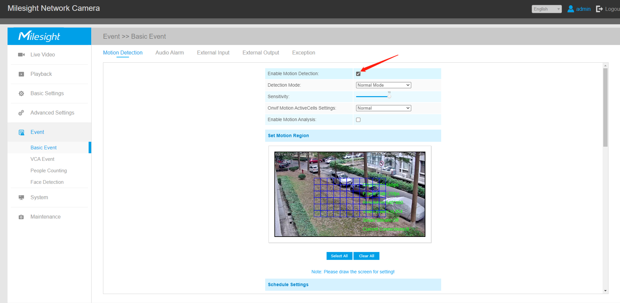
Task: Click the Playback icon in sidebar
Action: [x=21, y=74]
